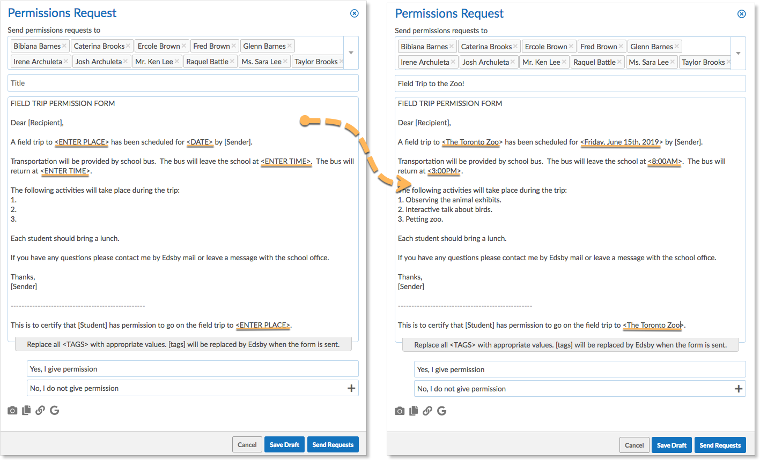The image size is (760, 461).
Task: Remove Fred Brown in left dialog
Action: 234,46
